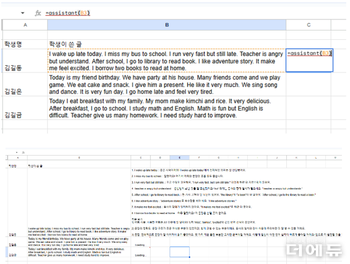Click the fx function icon in the lower sheet

(23, 152)
